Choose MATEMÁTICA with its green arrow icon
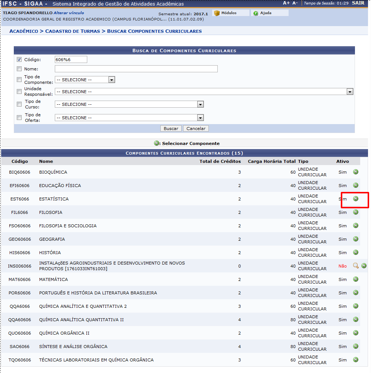This screenshot has width=371, height=373. coord(356,279)
